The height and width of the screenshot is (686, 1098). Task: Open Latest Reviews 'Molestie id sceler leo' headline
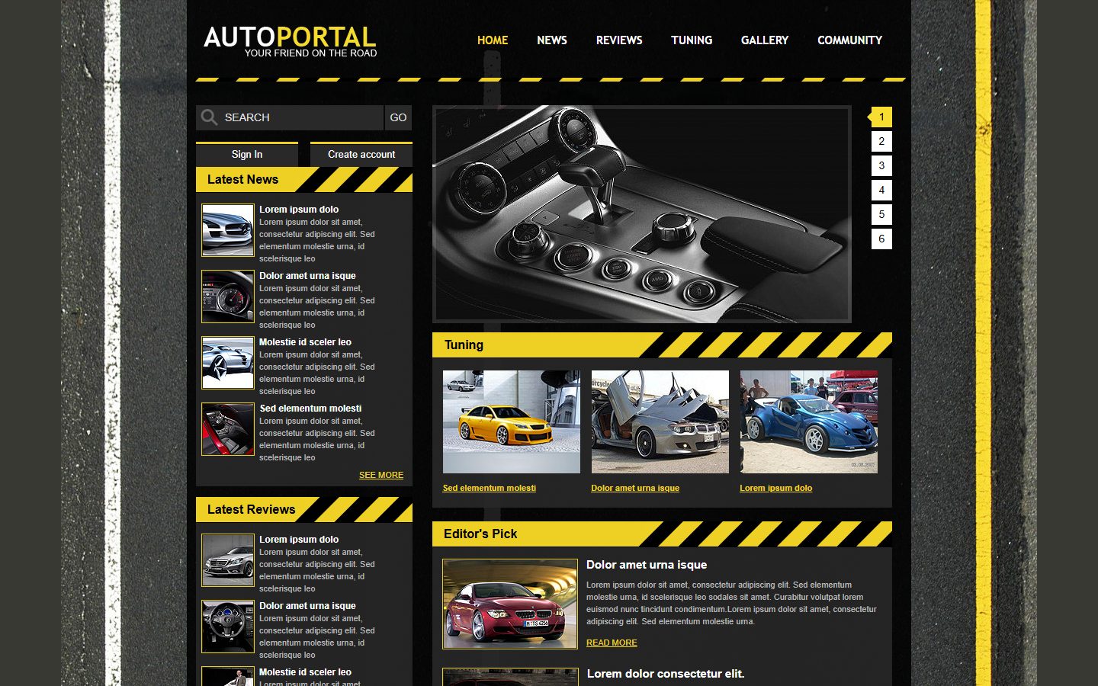click(x=305, y=672)
